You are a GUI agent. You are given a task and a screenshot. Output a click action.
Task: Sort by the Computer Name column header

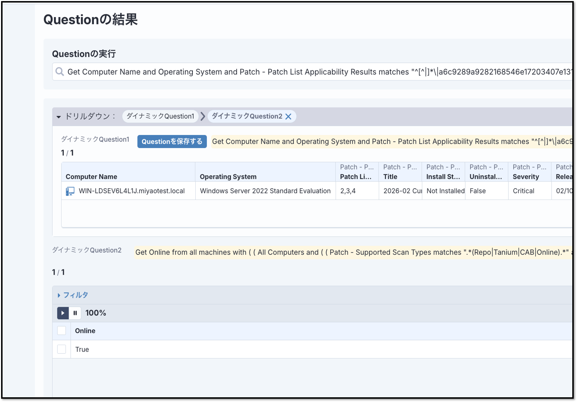tap(91, 177)
